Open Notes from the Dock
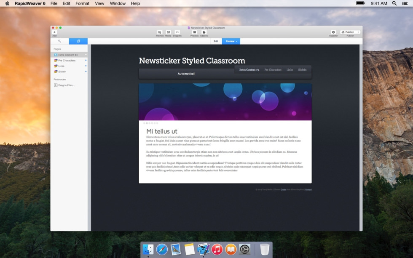 coord(189,249)
